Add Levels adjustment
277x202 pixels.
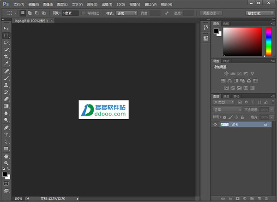click(x=233, y=74)
